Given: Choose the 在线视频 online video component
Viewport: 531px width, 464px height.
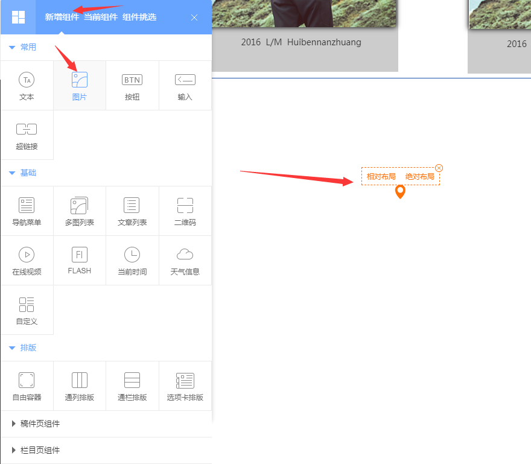Looking at the screenshot, I should pyautogui.click(x=27, y=260).
